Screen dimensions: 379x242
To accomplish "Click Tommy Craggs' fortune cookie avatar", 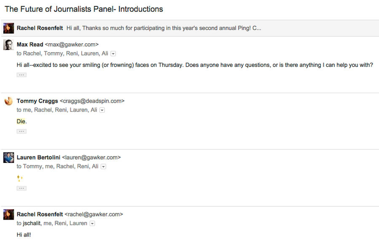I will pos(8,101).
